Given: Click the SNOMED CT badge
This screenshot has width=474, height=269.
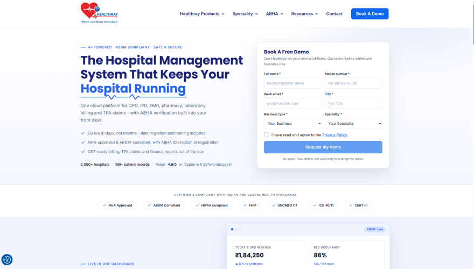Looking at the screenshot, I should point(284,206).
